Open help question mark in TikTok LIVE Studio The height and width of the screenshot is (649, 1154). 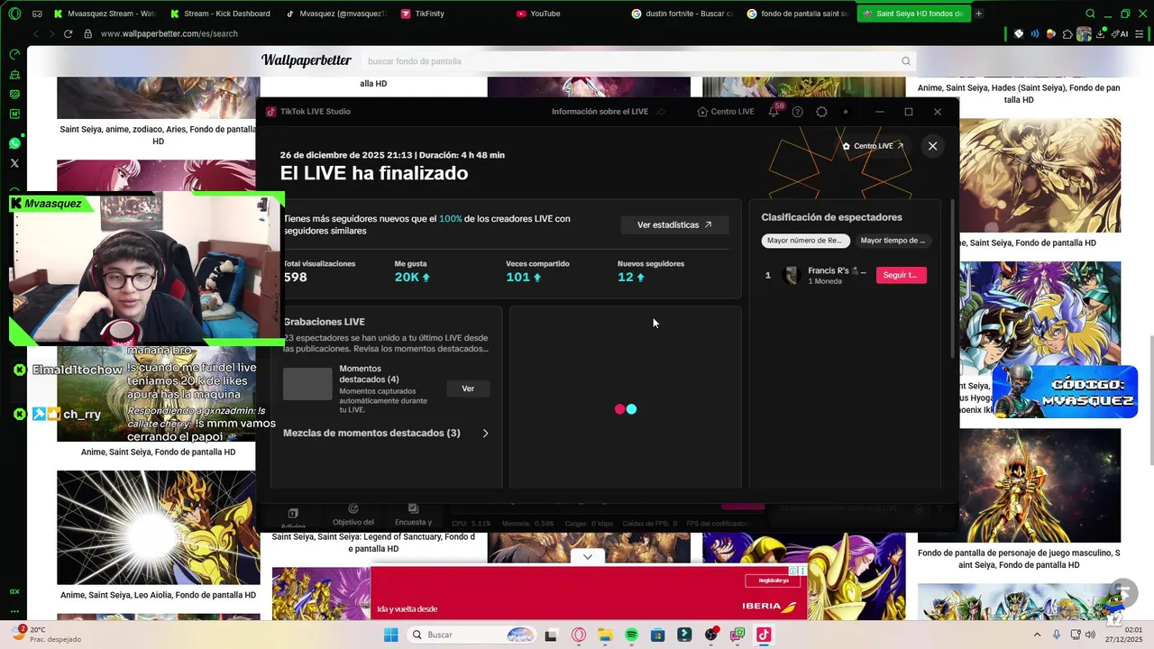(x=797, y=112)
